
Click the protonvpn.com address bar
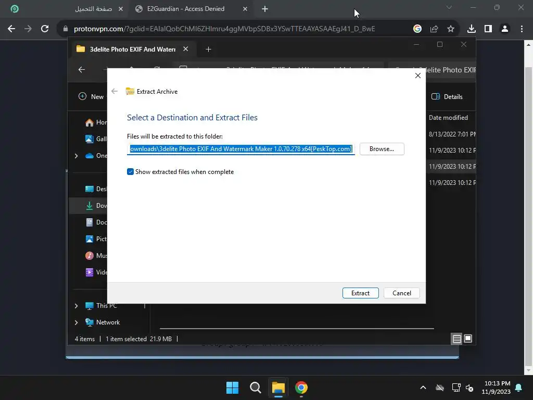(x=224, y=29)
